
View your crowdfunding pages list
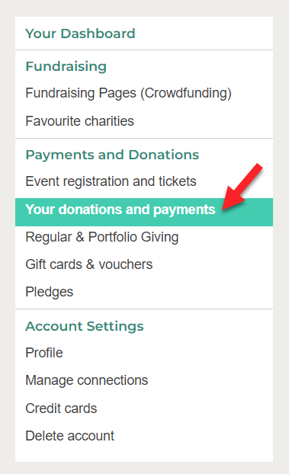(128, 93)
